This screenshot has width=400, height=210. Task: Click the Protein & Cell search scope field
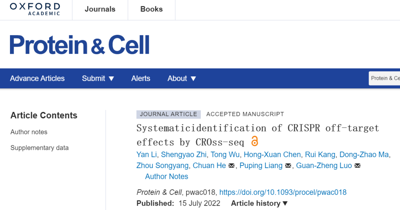tap(384, 78)
